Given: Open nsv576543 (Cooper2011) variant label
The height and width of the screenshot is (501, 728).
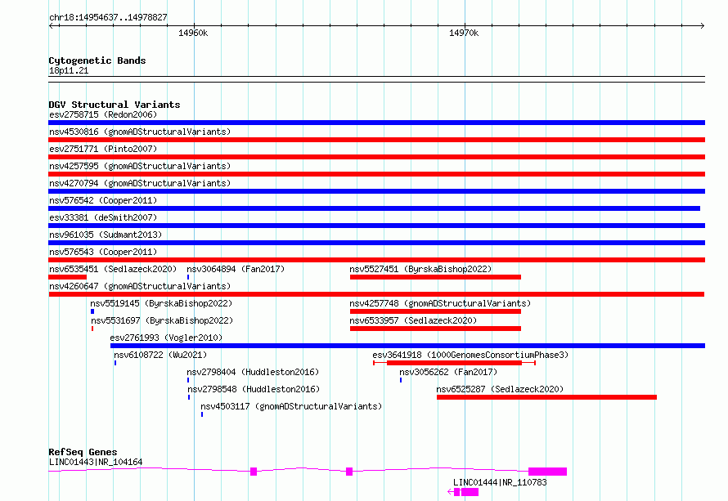Looking at the screenshot, I should [103, 252].
